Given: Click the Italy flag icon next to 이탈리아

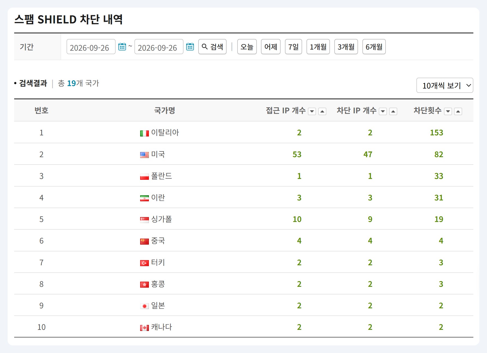Looking at the screenshot, I should point(144,133).
